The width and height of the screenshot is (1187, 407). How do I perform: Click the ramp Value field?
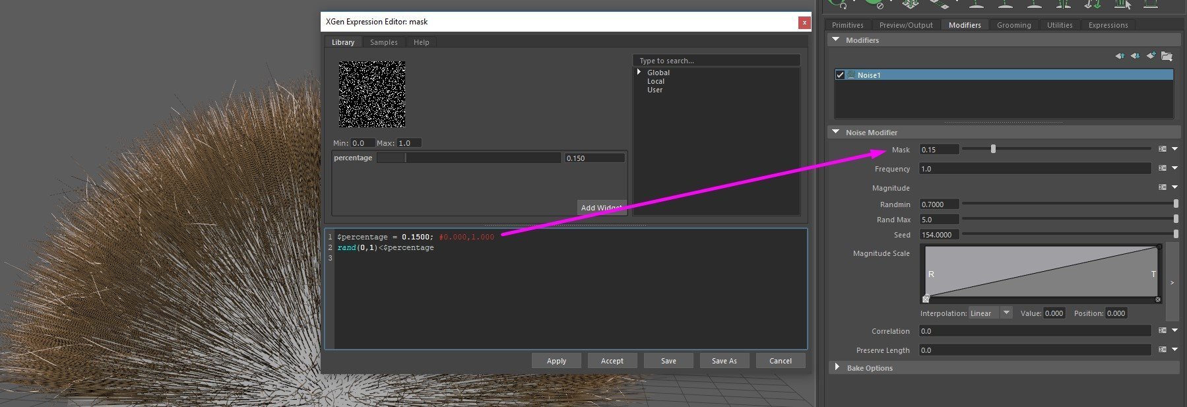click(1054, 313)
